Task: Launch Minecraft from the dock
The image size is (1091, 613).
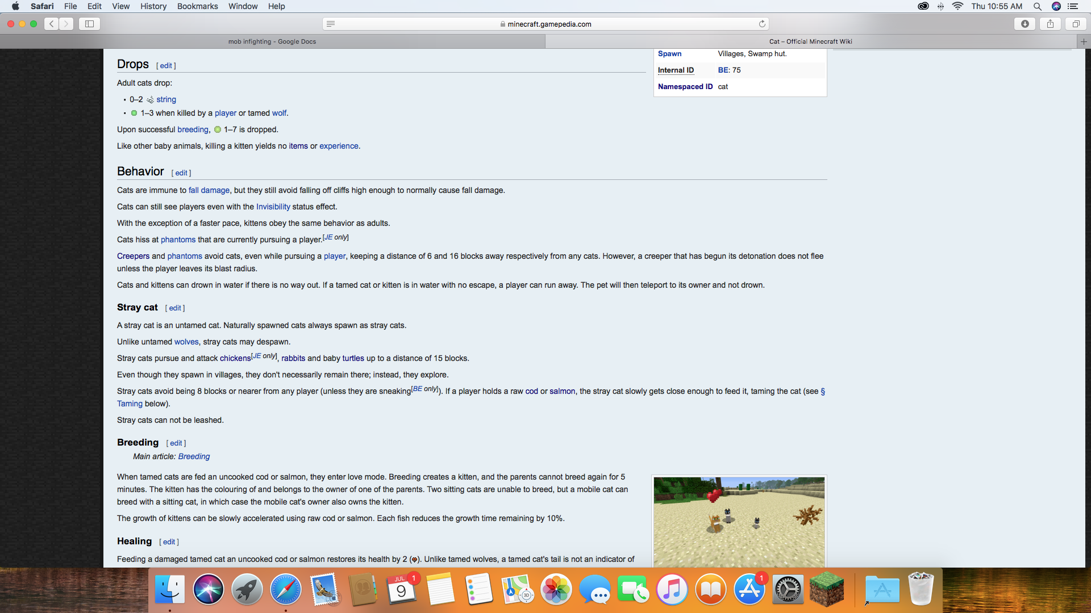Action: (x=827, y=590)
